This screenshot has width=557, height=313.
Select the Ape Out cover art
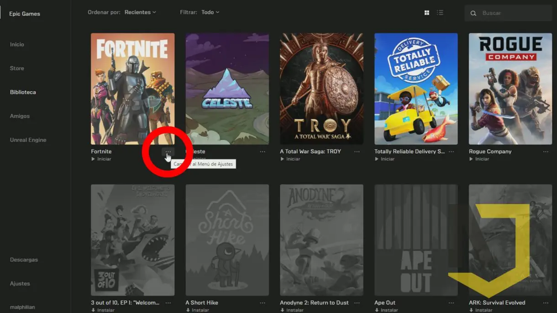click(x=416, y=240)
